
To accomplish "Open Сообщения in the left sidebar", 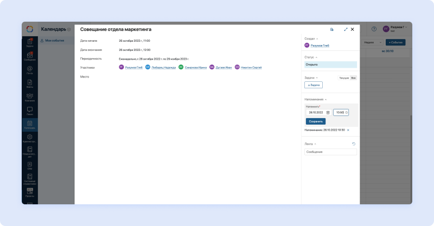I will [30, 56].
